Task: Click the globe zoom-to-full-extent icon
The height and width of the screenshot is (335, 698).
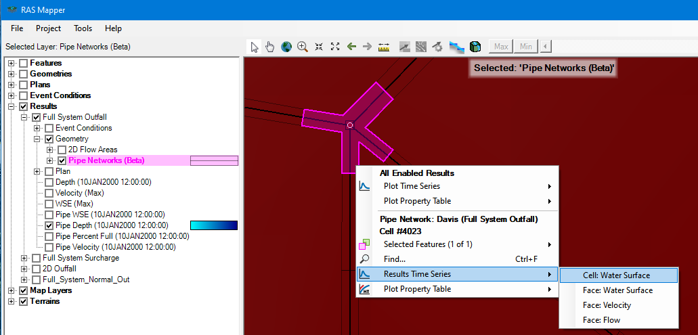Action: (286, 47)
